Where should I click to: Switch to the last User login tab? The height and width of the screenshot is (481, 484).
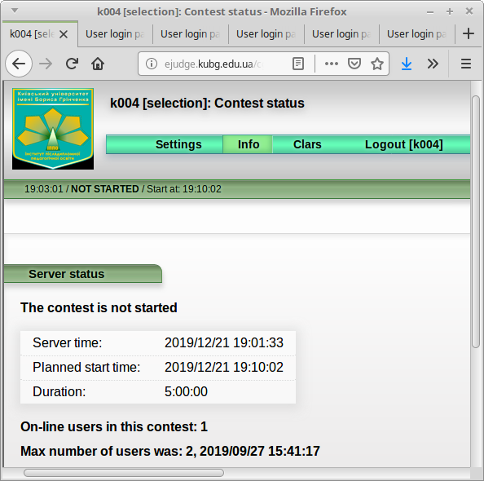416,34
